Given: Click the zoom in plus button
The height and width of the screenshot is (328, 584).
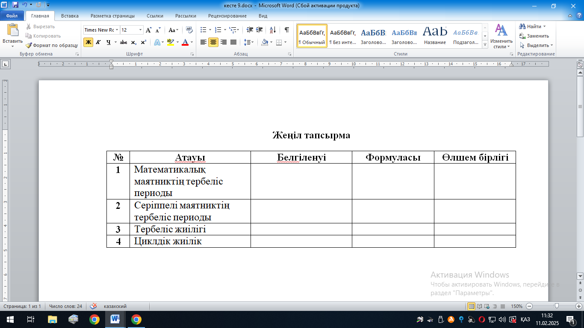Looking at the screenshot, I should tap(578, 306).
